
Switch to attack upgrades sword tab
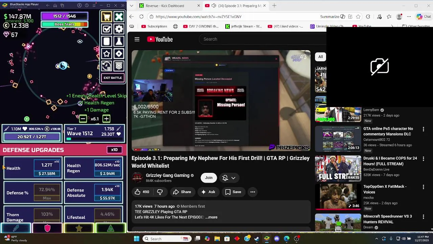click(16, 228)
